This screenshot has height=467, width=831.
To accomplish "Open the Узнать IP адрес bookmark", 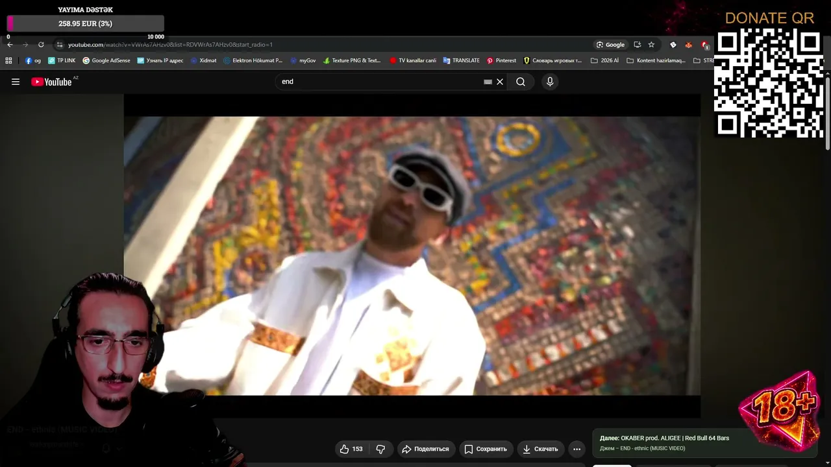I will coord(160,60).
